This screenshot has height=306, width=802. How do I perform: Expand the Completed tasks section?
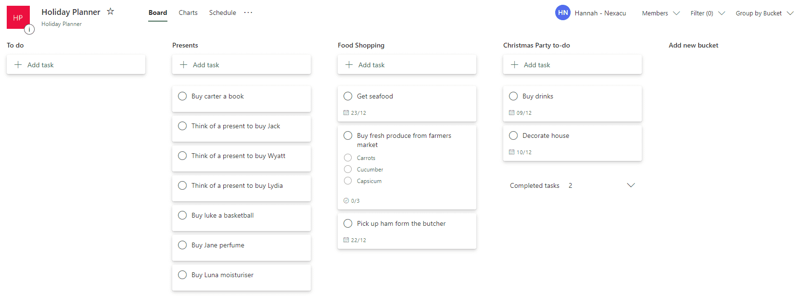pyautogui.click(x=631, y=185)
